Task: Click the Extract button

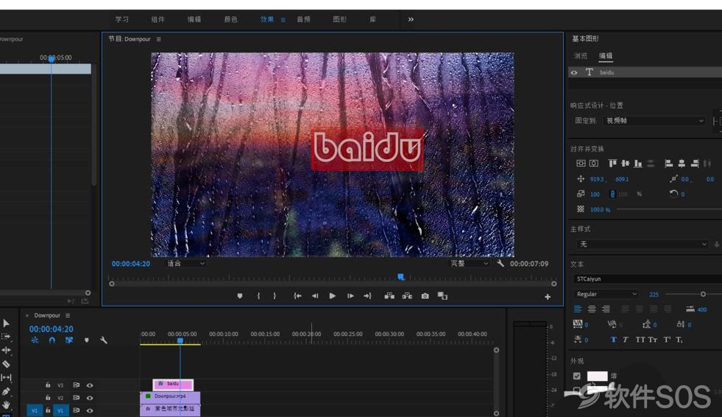Action: [x=407, y=296]
